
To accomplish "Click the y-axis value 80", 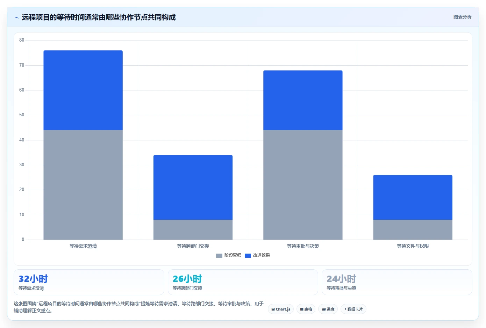I will tap(22, 40).
